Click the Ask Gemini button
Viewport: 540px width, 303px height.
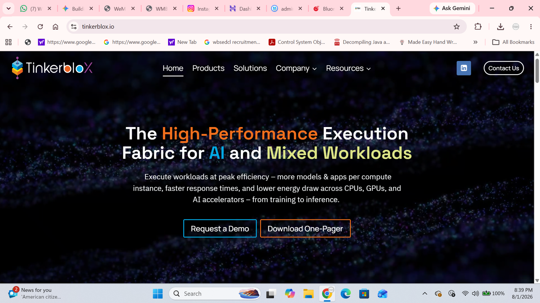point(452,8)
